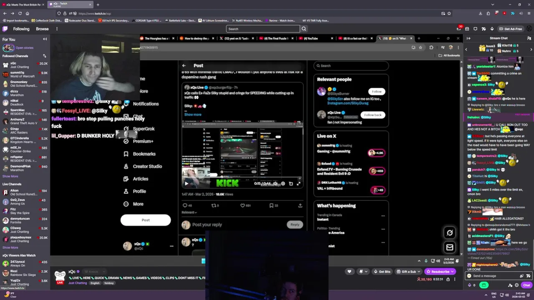The width and height of the screenshot is (534, 300).
Task: Open plaqueboymax channel in sidebar
Action: (25, 239)
